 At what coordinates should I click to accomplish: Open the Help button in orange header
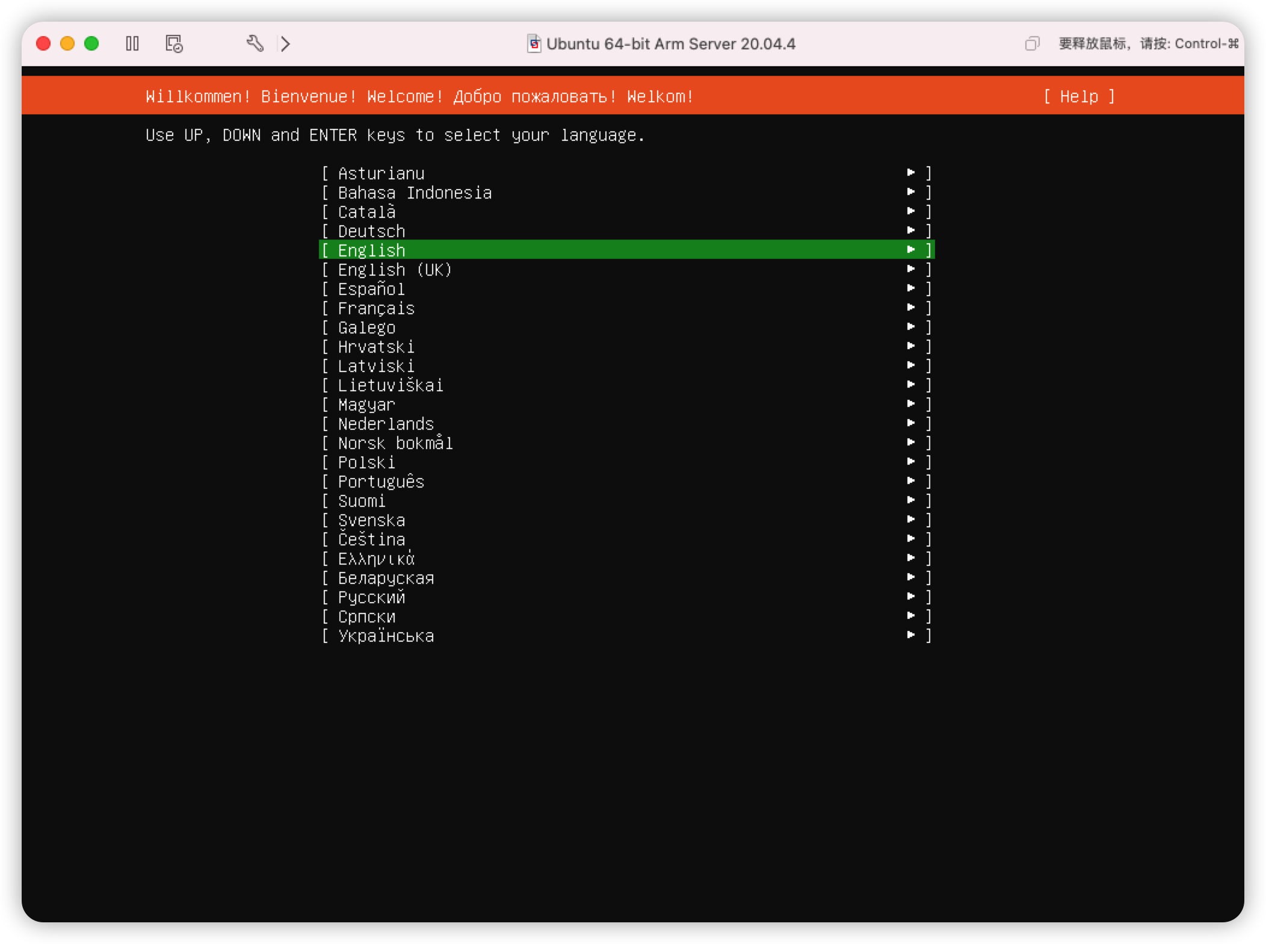tap(1079, 96)
